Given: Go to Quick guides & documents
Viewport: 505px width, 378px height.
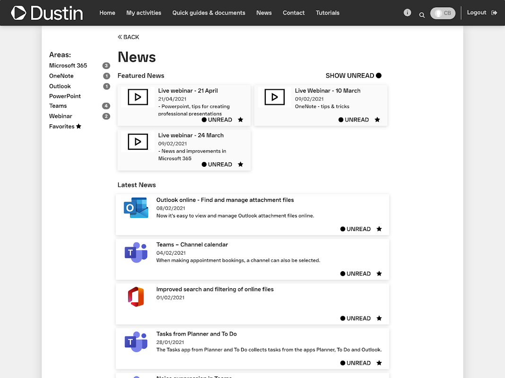Looking at the screenshot, I should tap(209, 13).
